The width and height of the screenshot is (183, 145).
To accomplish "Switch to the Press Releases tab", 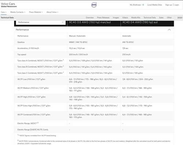I will pyautogui.click(x=103, y=18).
